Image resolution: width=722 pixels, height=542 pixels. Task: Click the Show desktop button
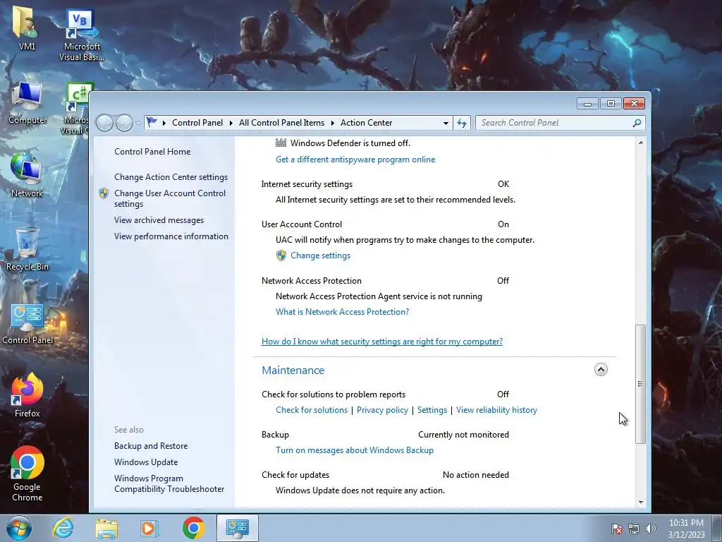[x=717, y=529]
